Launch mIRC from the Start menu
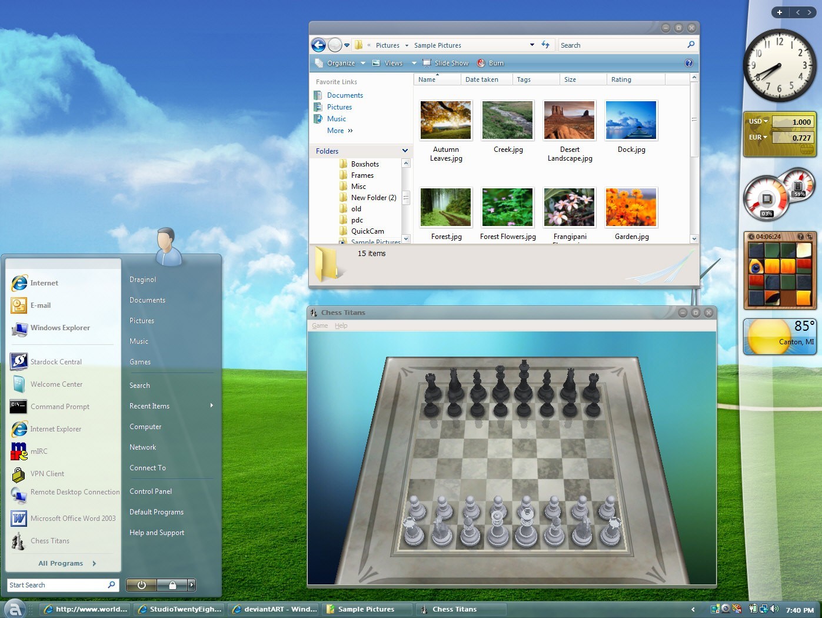 click(x=39, y=451)
